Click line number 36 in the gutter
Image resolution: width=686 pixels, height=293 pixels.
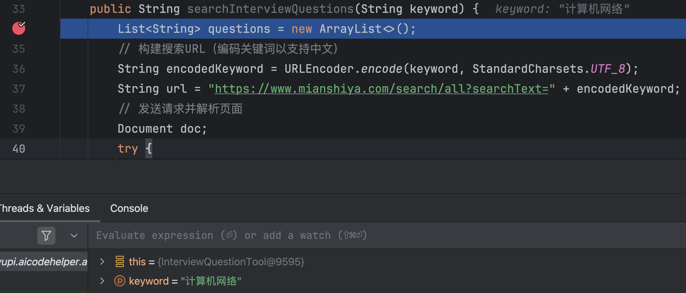click(19, 69)
